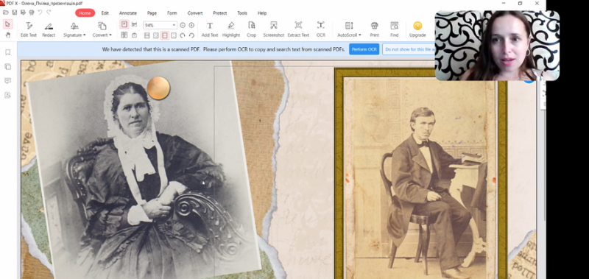Expand the Signature dropdown
This screenshot has height=279, width=589.
click(x=74, y=29)
